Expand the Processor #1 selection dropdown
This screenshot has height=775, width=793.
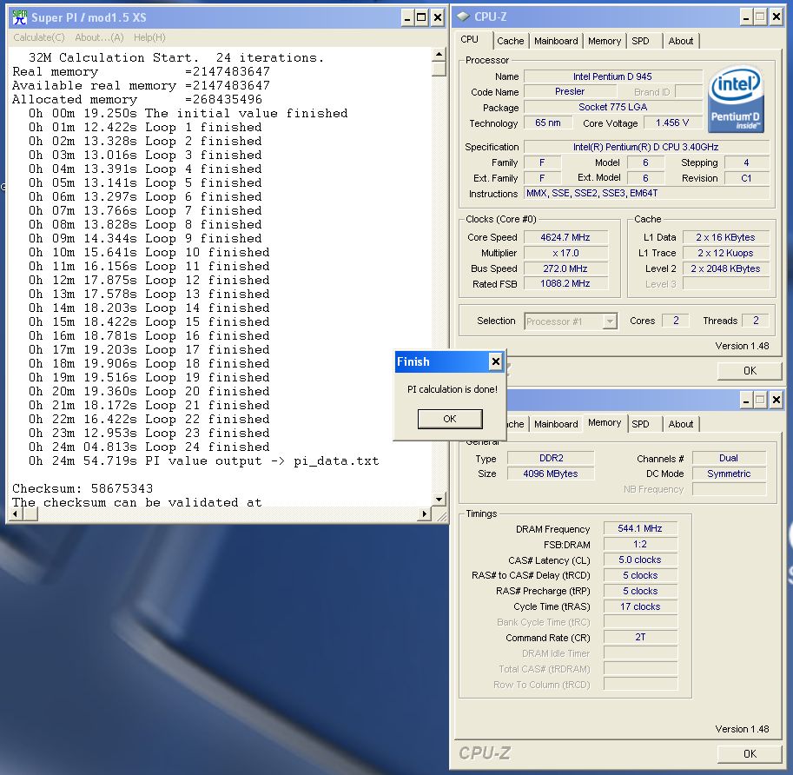[611, 321]
